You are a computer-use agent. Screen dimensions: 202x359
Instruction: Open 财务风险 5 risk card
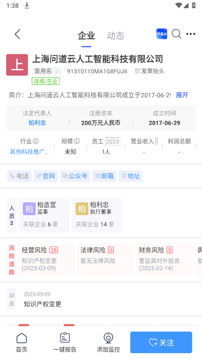164,260
